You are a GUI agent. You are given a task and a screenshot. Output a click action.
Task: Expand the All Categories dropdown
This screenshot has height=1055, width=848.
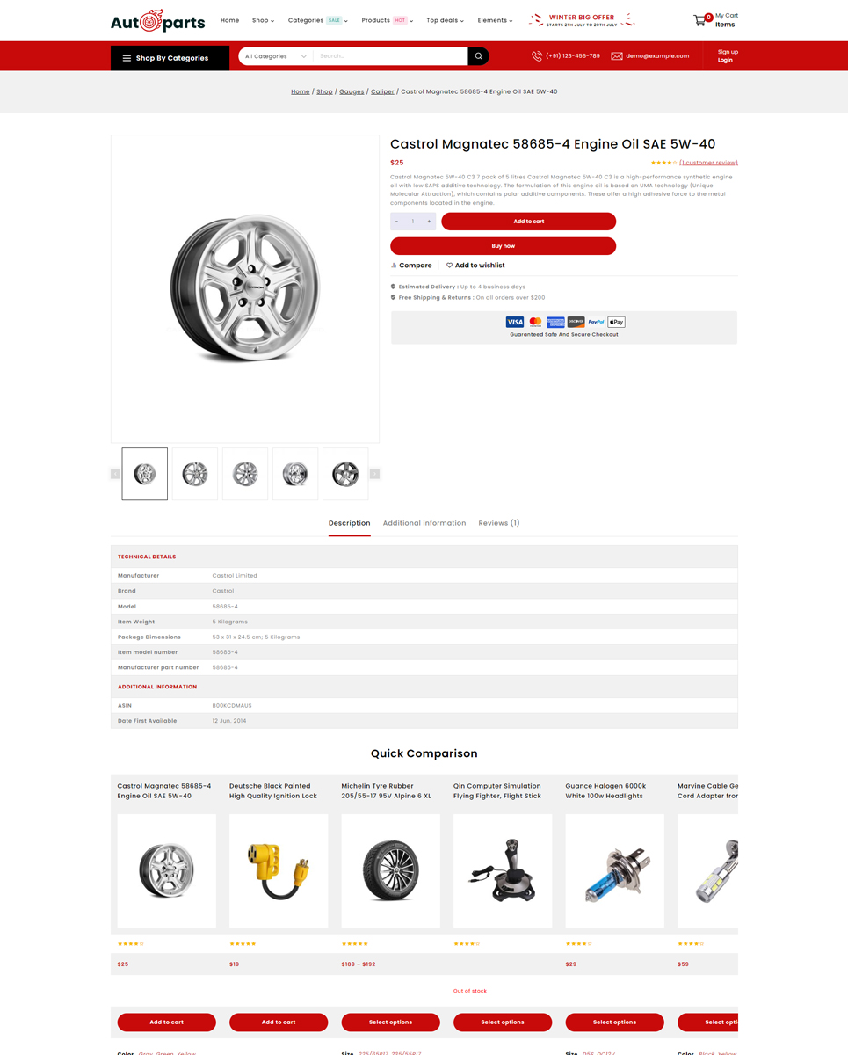point(275,56)
